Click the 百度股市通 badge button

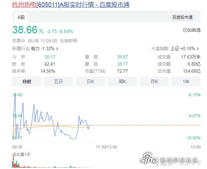tap(182, 18)
